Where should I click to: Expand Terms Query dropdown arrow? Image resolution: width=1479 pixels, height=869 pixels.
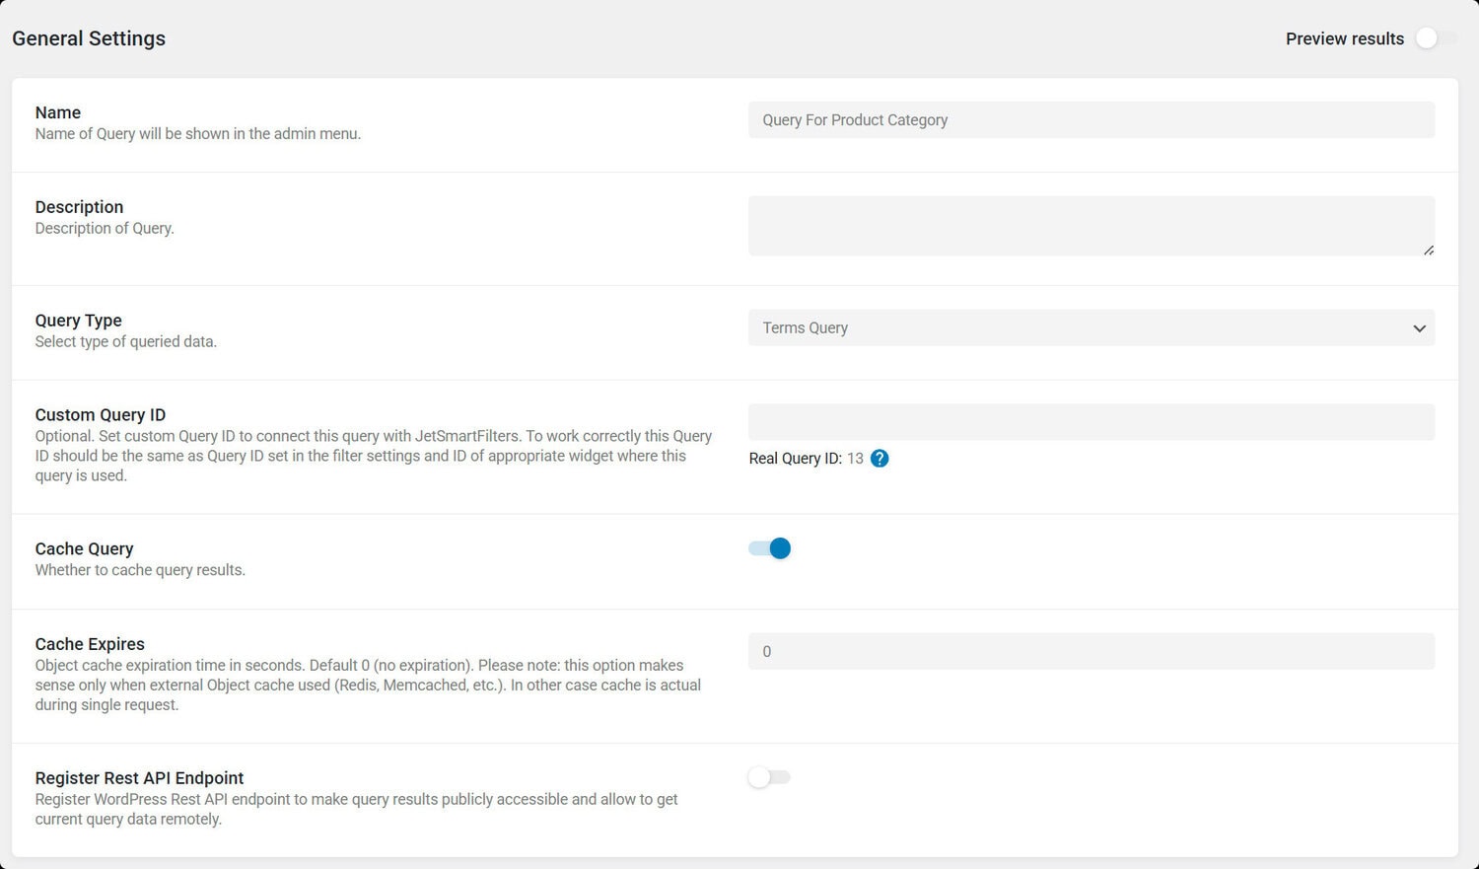tap(1419, 328)
